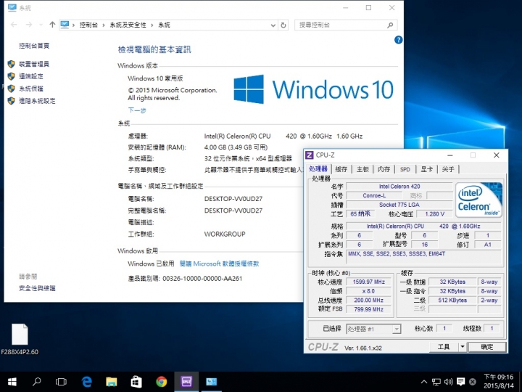The width and height of the screenshot is (522, 392).
Task: Click the 工具 button in CPU-Z
Action: [x=444, y=347]
